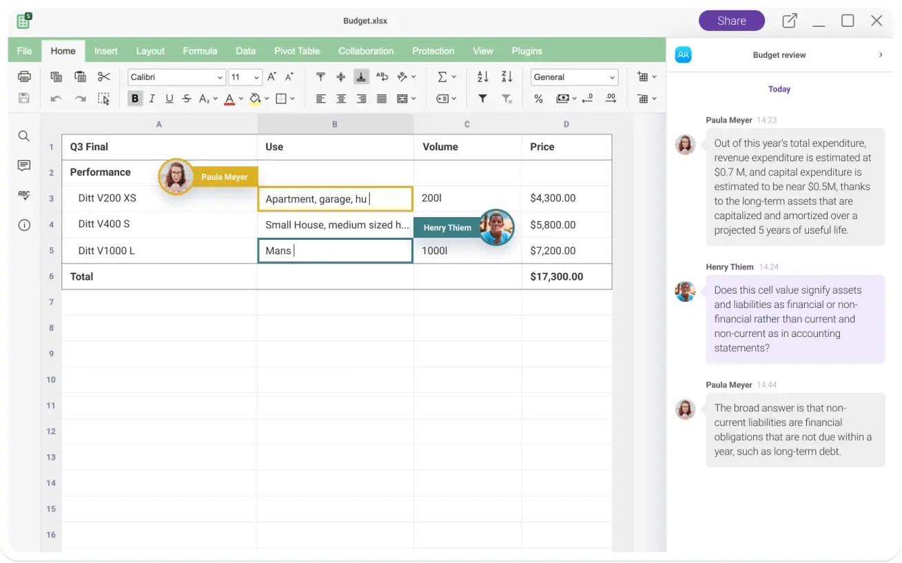
Task: Open the Find tool in the left sidebar
Action: (23, 136)
